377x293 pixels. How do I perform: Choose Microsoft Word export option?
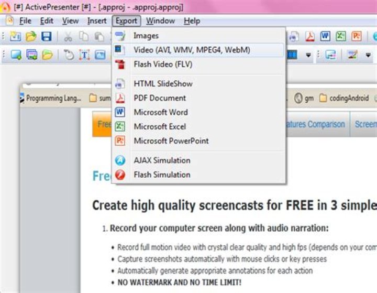[199, 112]
